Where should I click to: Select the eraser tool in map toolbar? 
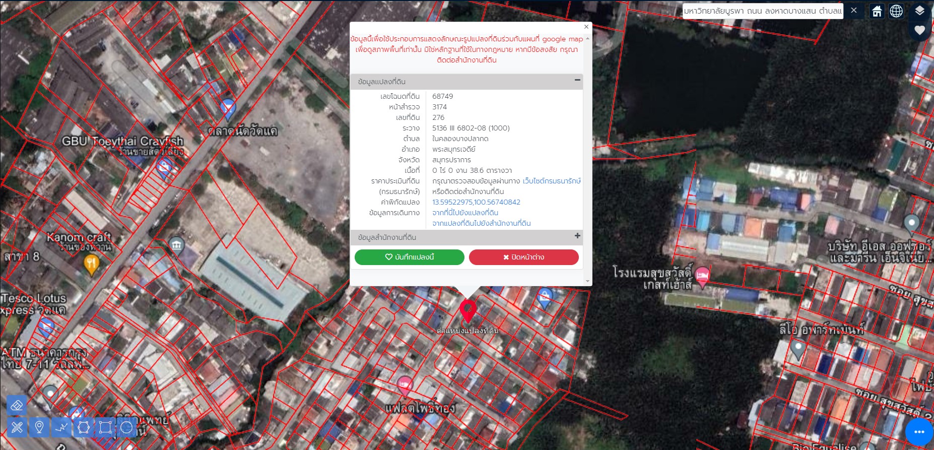17,405
